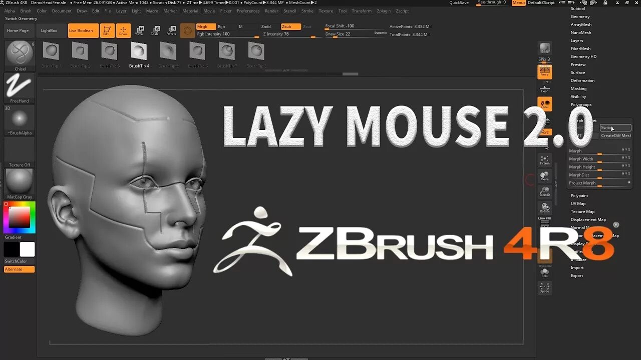This screenshot has height=360, width=641.
Task: Click the Export tool option
Action: [x=577, y=275]
